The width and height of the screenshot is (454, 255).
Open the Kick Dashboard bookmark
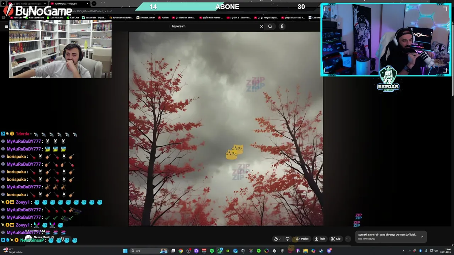[35, 18]
